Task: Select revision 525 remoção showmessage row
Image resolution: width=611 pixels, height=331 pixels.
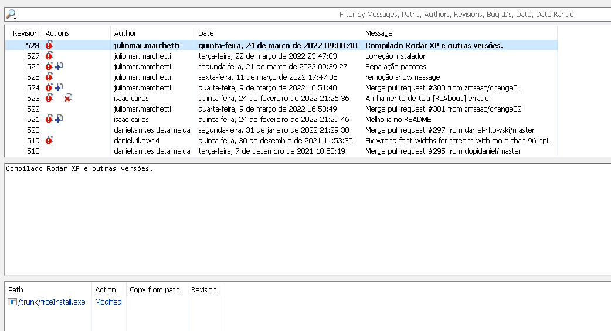Action: (281, 77)
